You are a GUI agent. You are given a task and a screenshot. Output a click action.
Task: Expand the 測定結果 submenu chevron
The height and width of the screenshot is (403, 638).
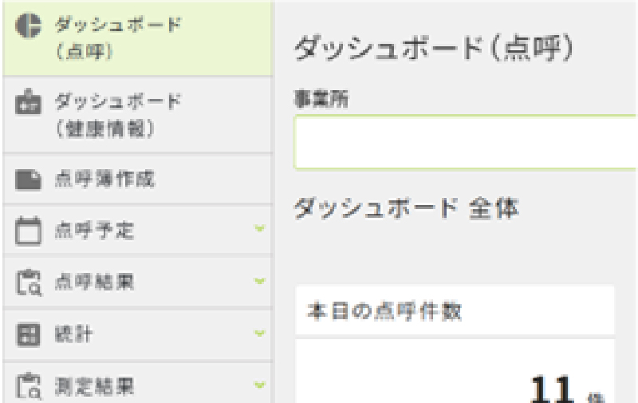(260, 385)
